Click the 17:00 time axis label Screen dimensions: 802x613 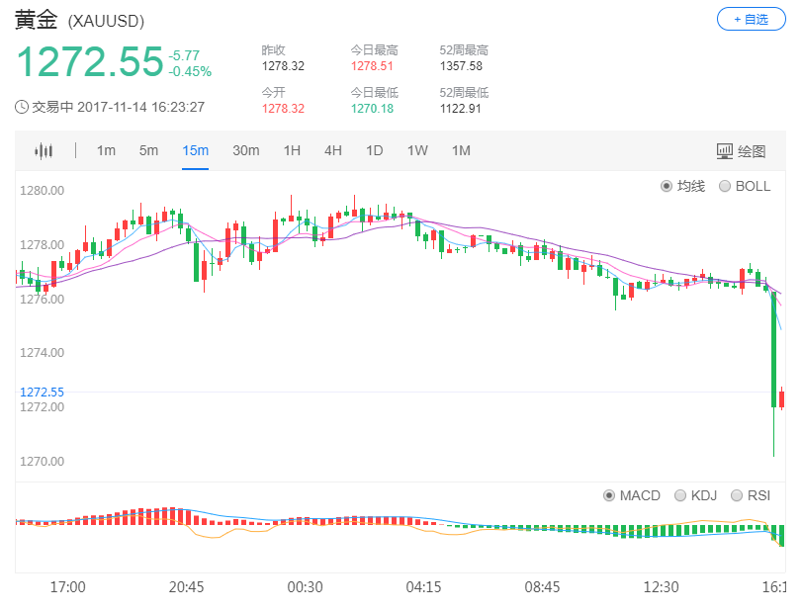[67, 586]
